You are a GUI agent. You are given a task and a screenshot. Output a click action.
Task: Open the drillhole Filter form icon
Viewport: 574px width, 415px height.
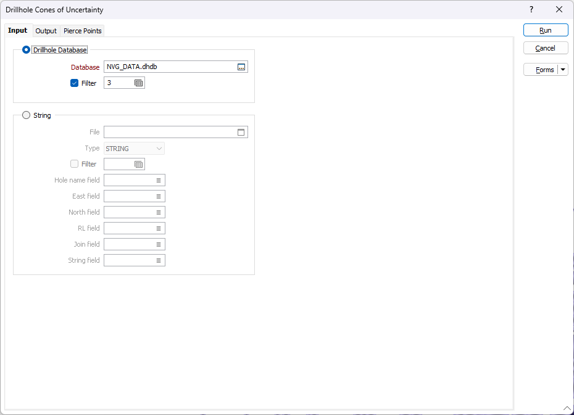139,83
